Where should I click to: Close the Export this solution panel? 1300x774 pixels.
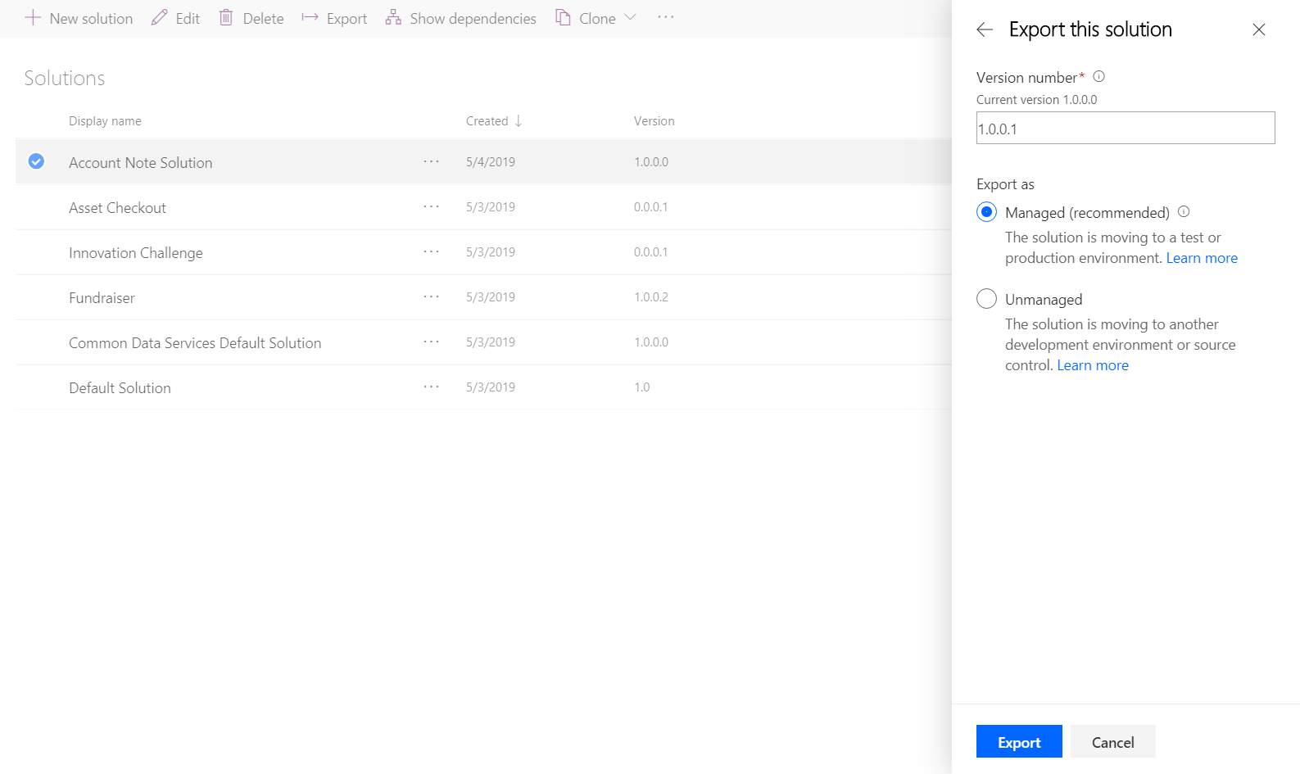click(x=1258, y=30)
